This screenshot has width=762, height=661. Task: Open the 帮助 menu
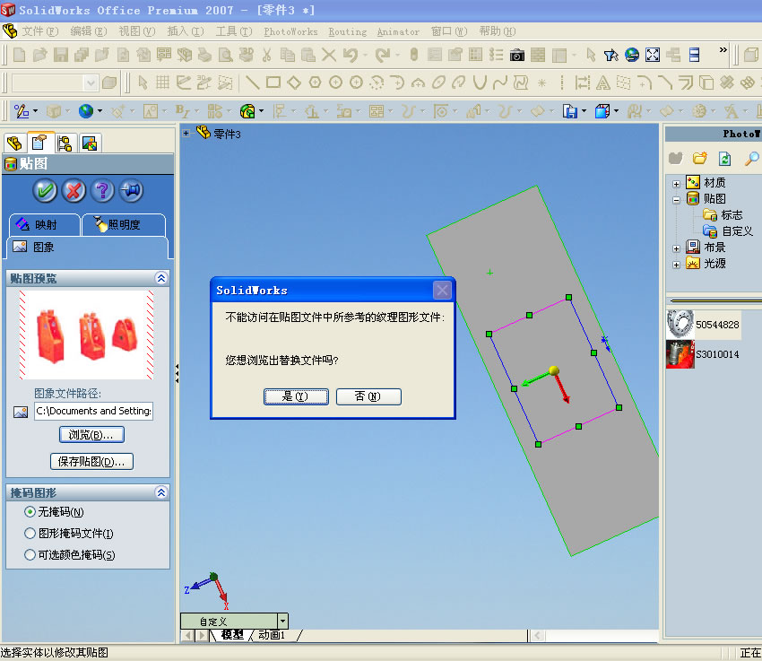pyautogui.click(x=498, y=31)
